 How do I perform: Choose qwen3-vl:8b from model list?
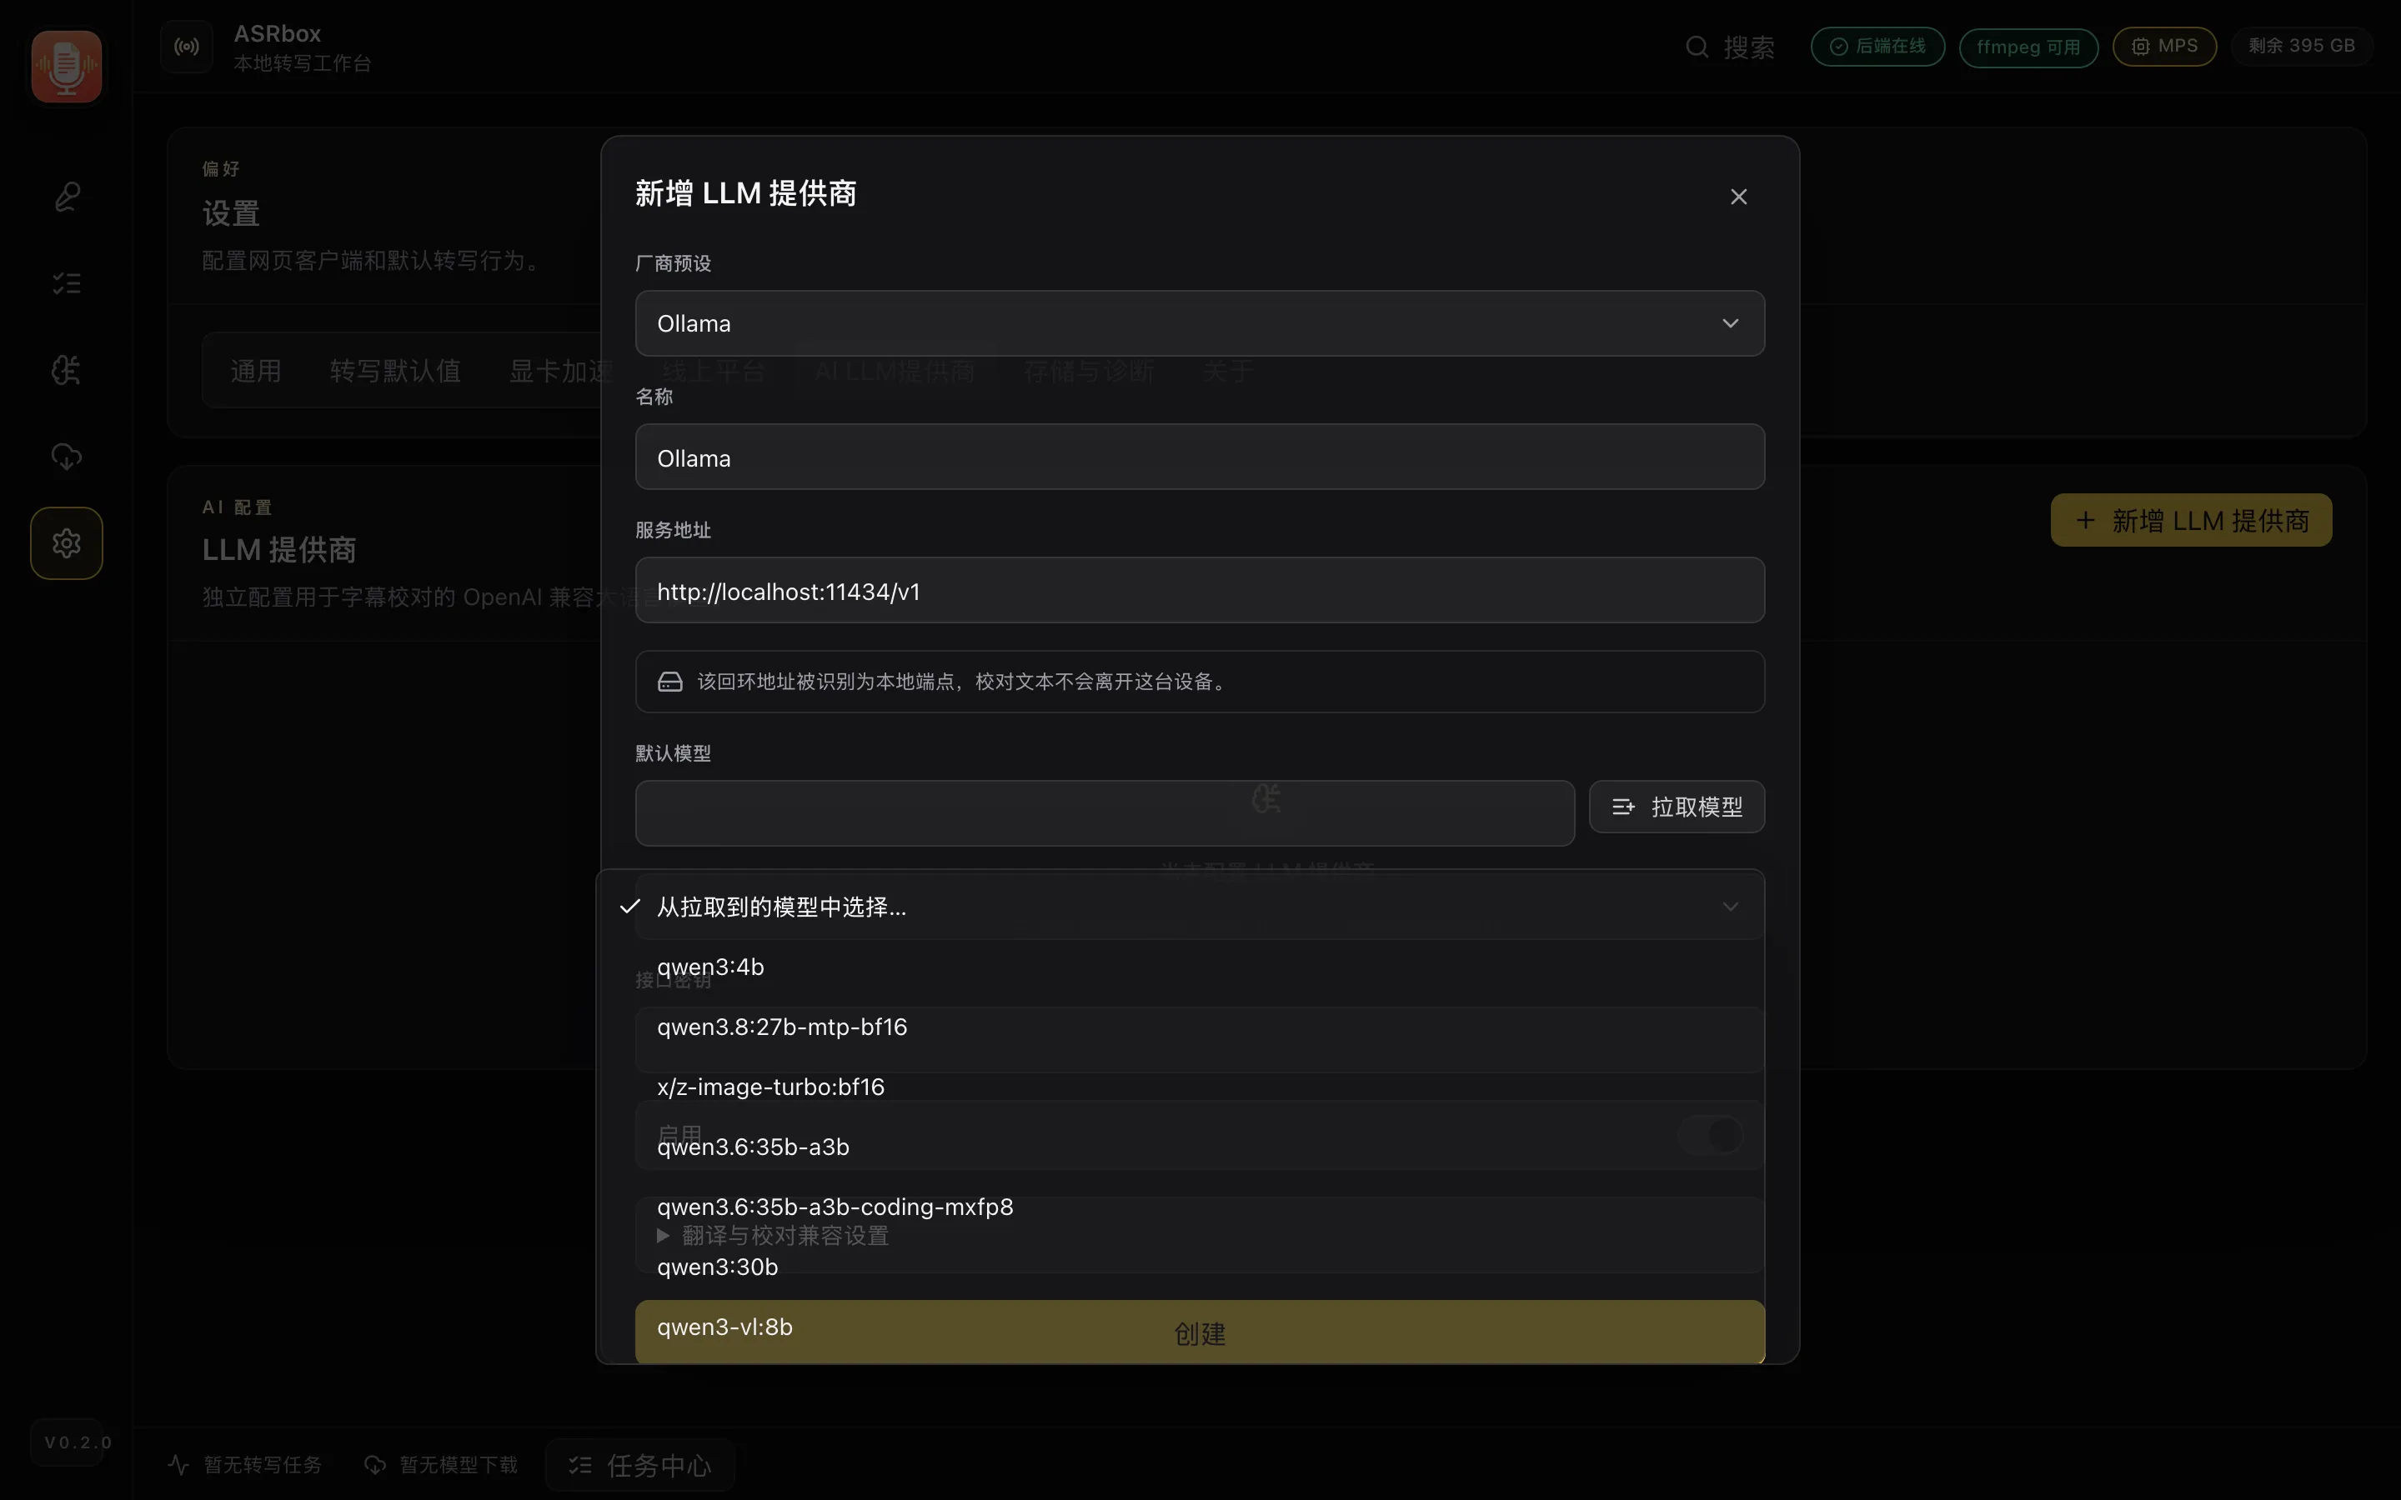(x=1180, y=1327)
